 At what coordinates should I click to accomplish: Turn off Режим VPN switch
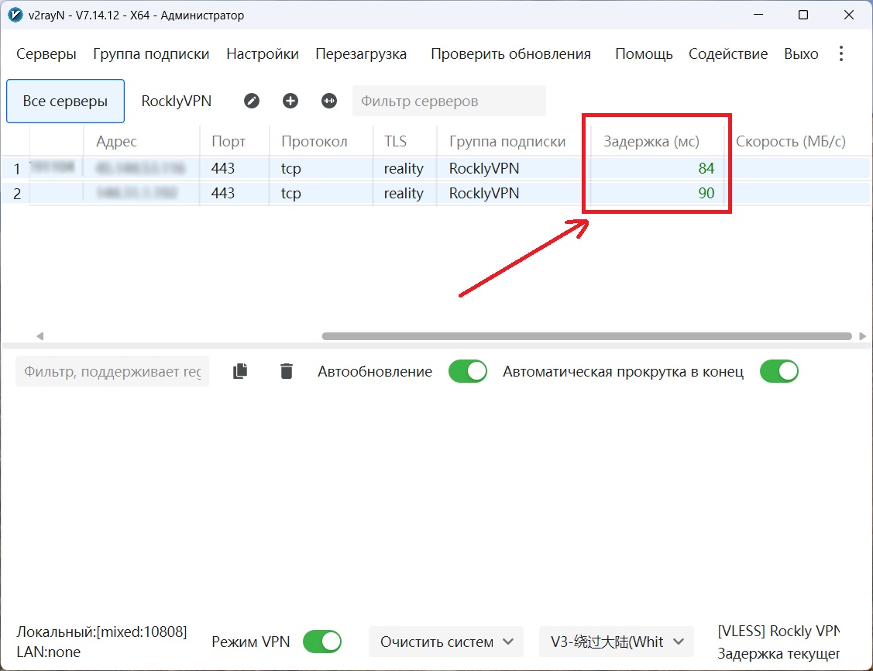pos(321,642)
